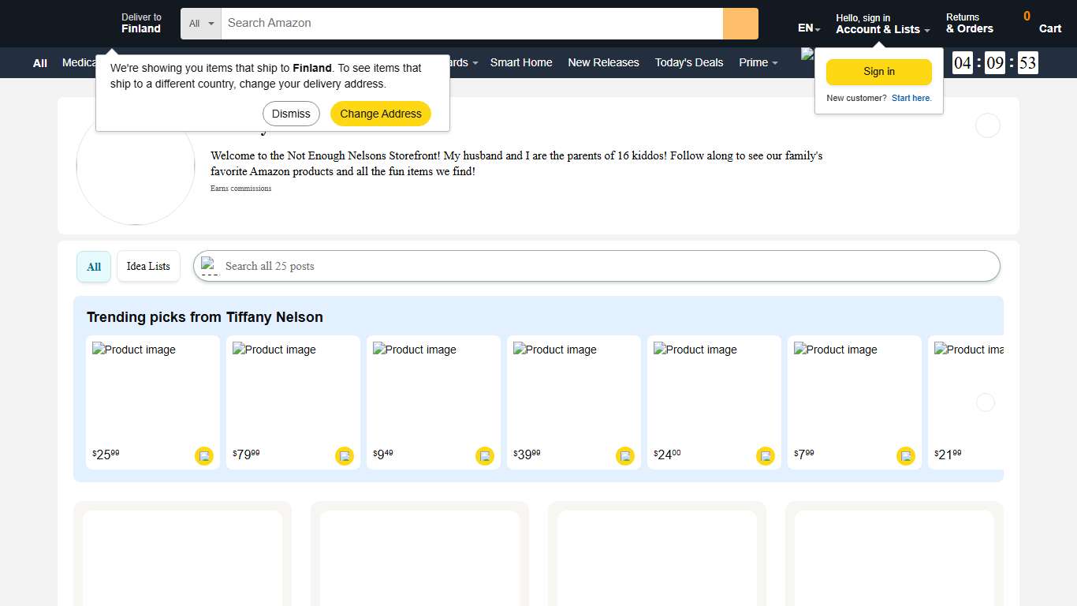This screenshot has width=1077, height=606.
Task: Open the Cart with 0 items
Action: coord(1049,24)
